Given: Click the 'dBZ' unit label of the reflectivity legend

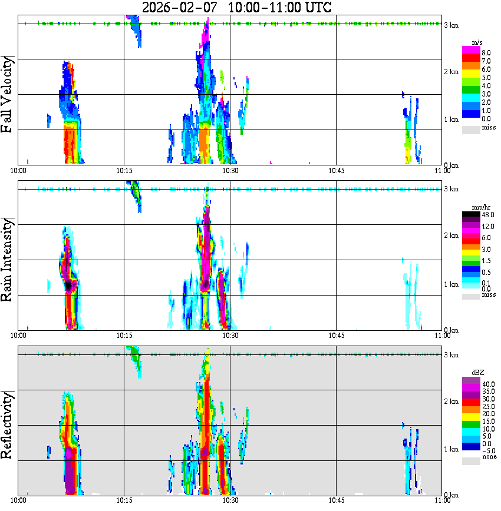Looking at the screenshot, I should (x=478, y=372).
